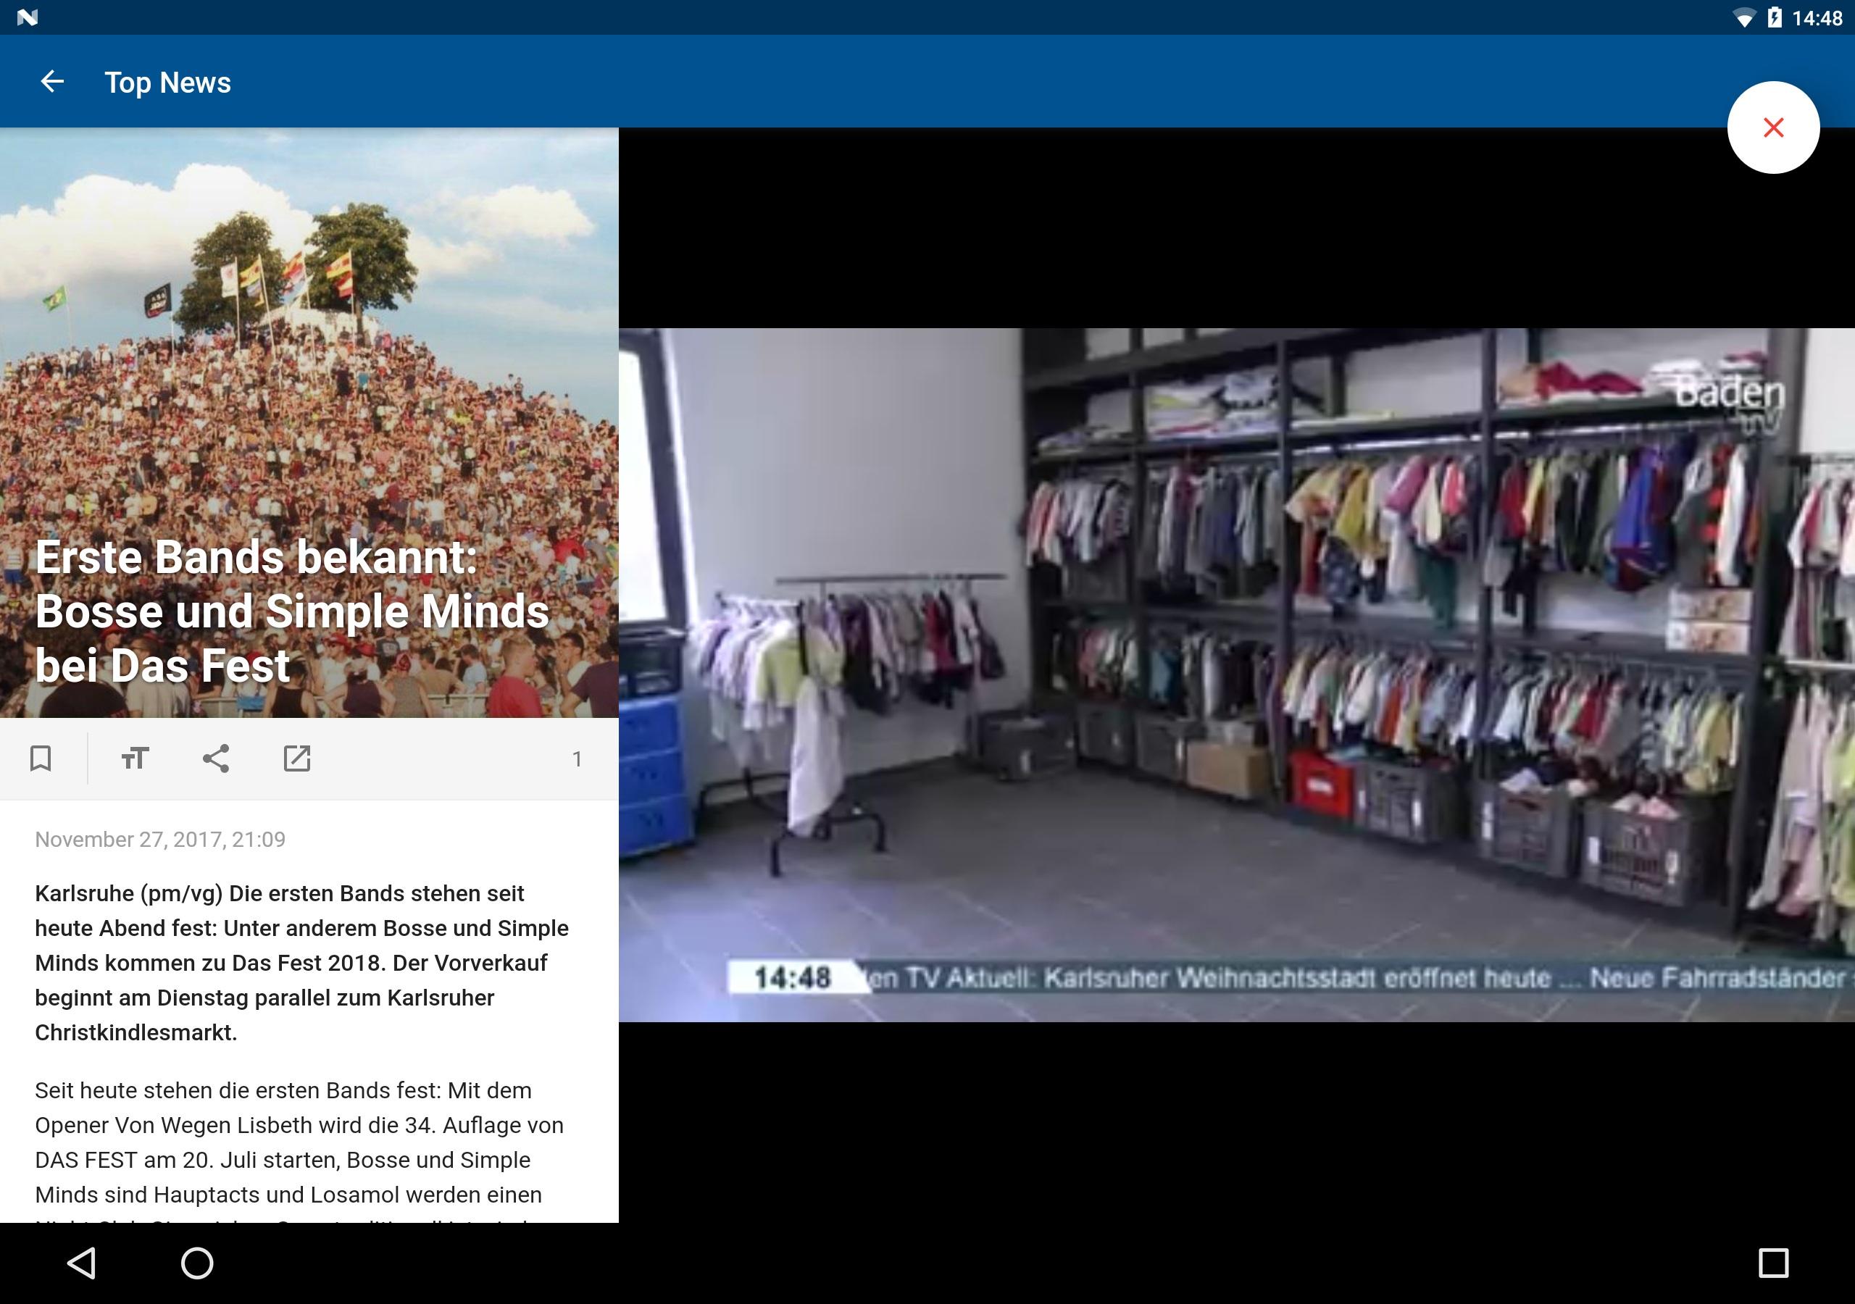This screenshot has height=1304, width=1855.
Task: Tap the bold intro paragraph text
Action: point(303,962)
